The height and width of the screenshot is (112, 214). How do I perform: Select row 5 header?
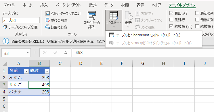pos(4,99)
